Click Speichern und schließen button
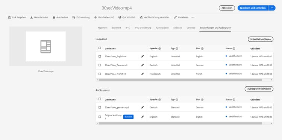The height and width of the screenshot is (140, 282). tap(253, 8)
